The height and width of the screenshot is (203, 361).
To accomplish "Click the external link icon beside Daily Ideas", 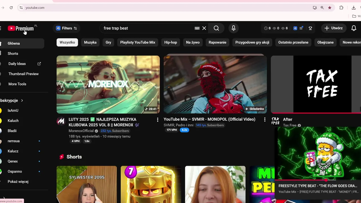I will [x=39, y=64].
